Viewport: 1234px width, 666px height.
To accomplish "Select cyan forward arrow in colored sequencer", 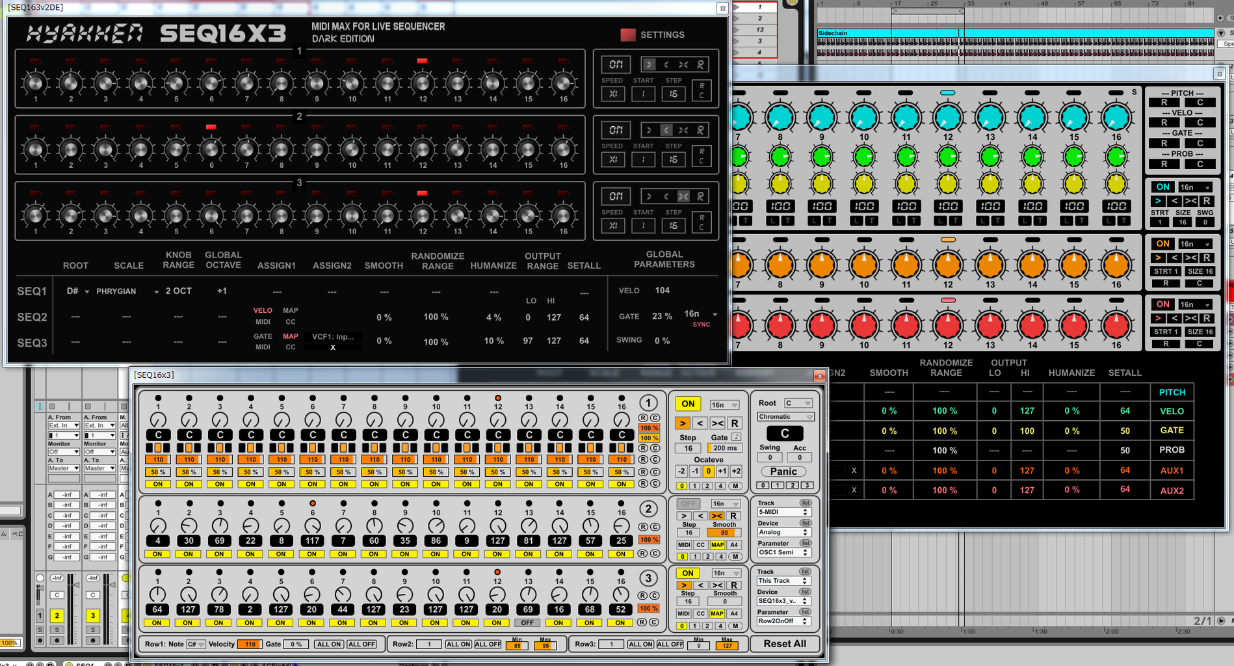I will tap(1158, 201).
